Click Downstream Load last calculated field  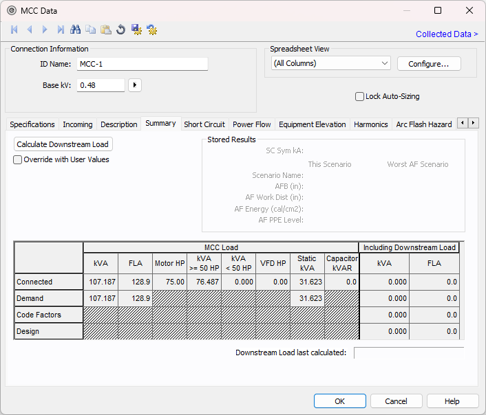coord(409,352)
